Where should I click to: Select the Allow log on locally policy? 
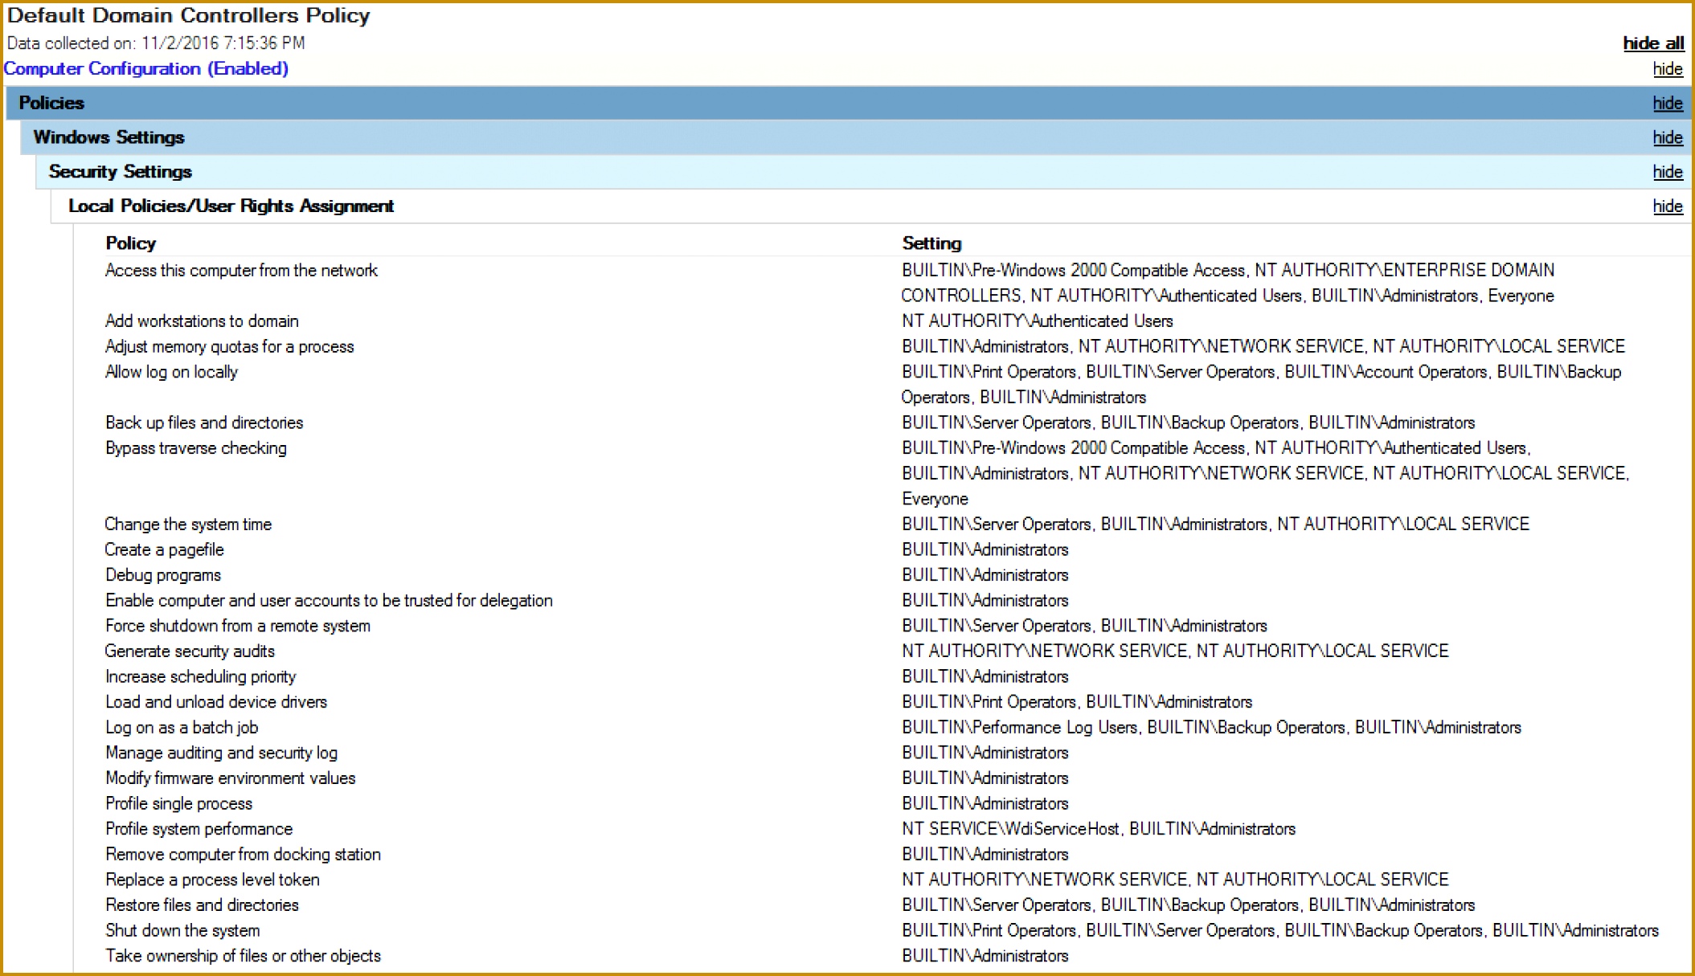[x=171, y=372]
